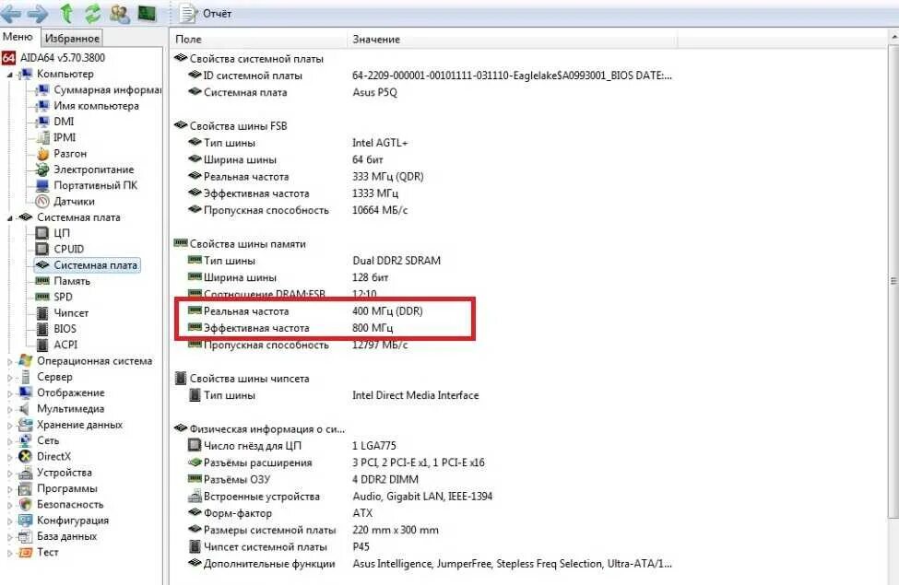Switch to the Избранное tab

(x=72, y=39)
